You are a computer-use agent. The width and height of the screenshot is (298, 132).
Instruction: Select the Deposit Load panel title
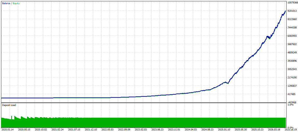[x=9, y=105]
